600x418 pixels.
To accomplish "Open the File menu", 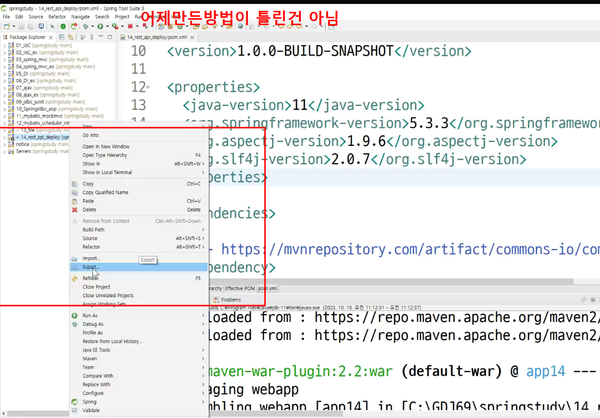I will click(x=6, y=17).
